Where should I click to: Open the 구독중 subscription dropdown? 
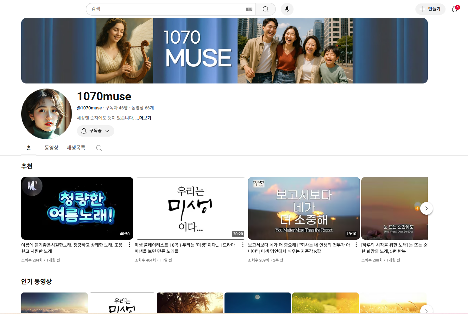coord(96,131)
